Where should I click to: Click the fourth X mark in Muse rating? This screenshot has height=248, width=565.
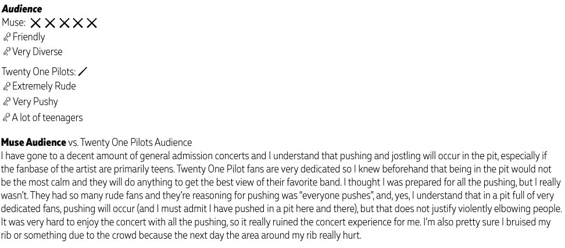[x=78, y=23]
